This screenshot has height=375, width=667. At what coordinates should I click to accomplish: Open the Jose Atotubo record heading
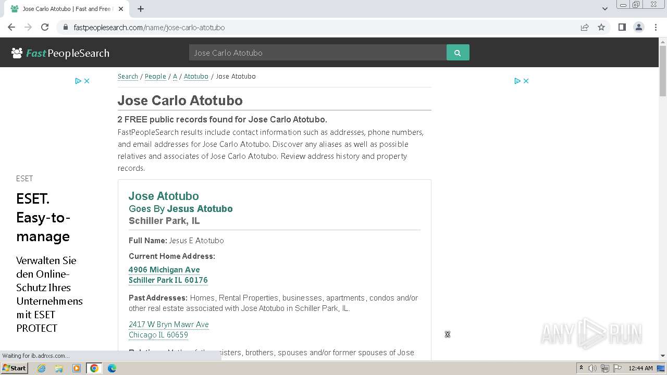164,196
